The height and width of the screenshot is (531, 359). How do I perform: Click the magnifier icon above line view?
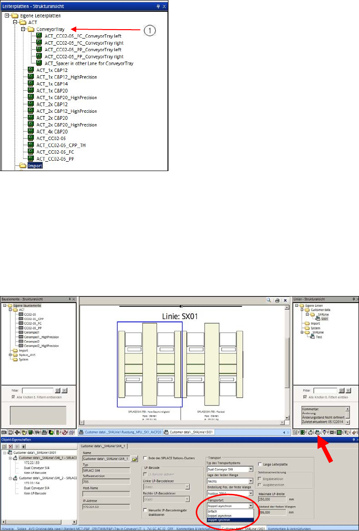pyautogui.click(x=268, y=300)
